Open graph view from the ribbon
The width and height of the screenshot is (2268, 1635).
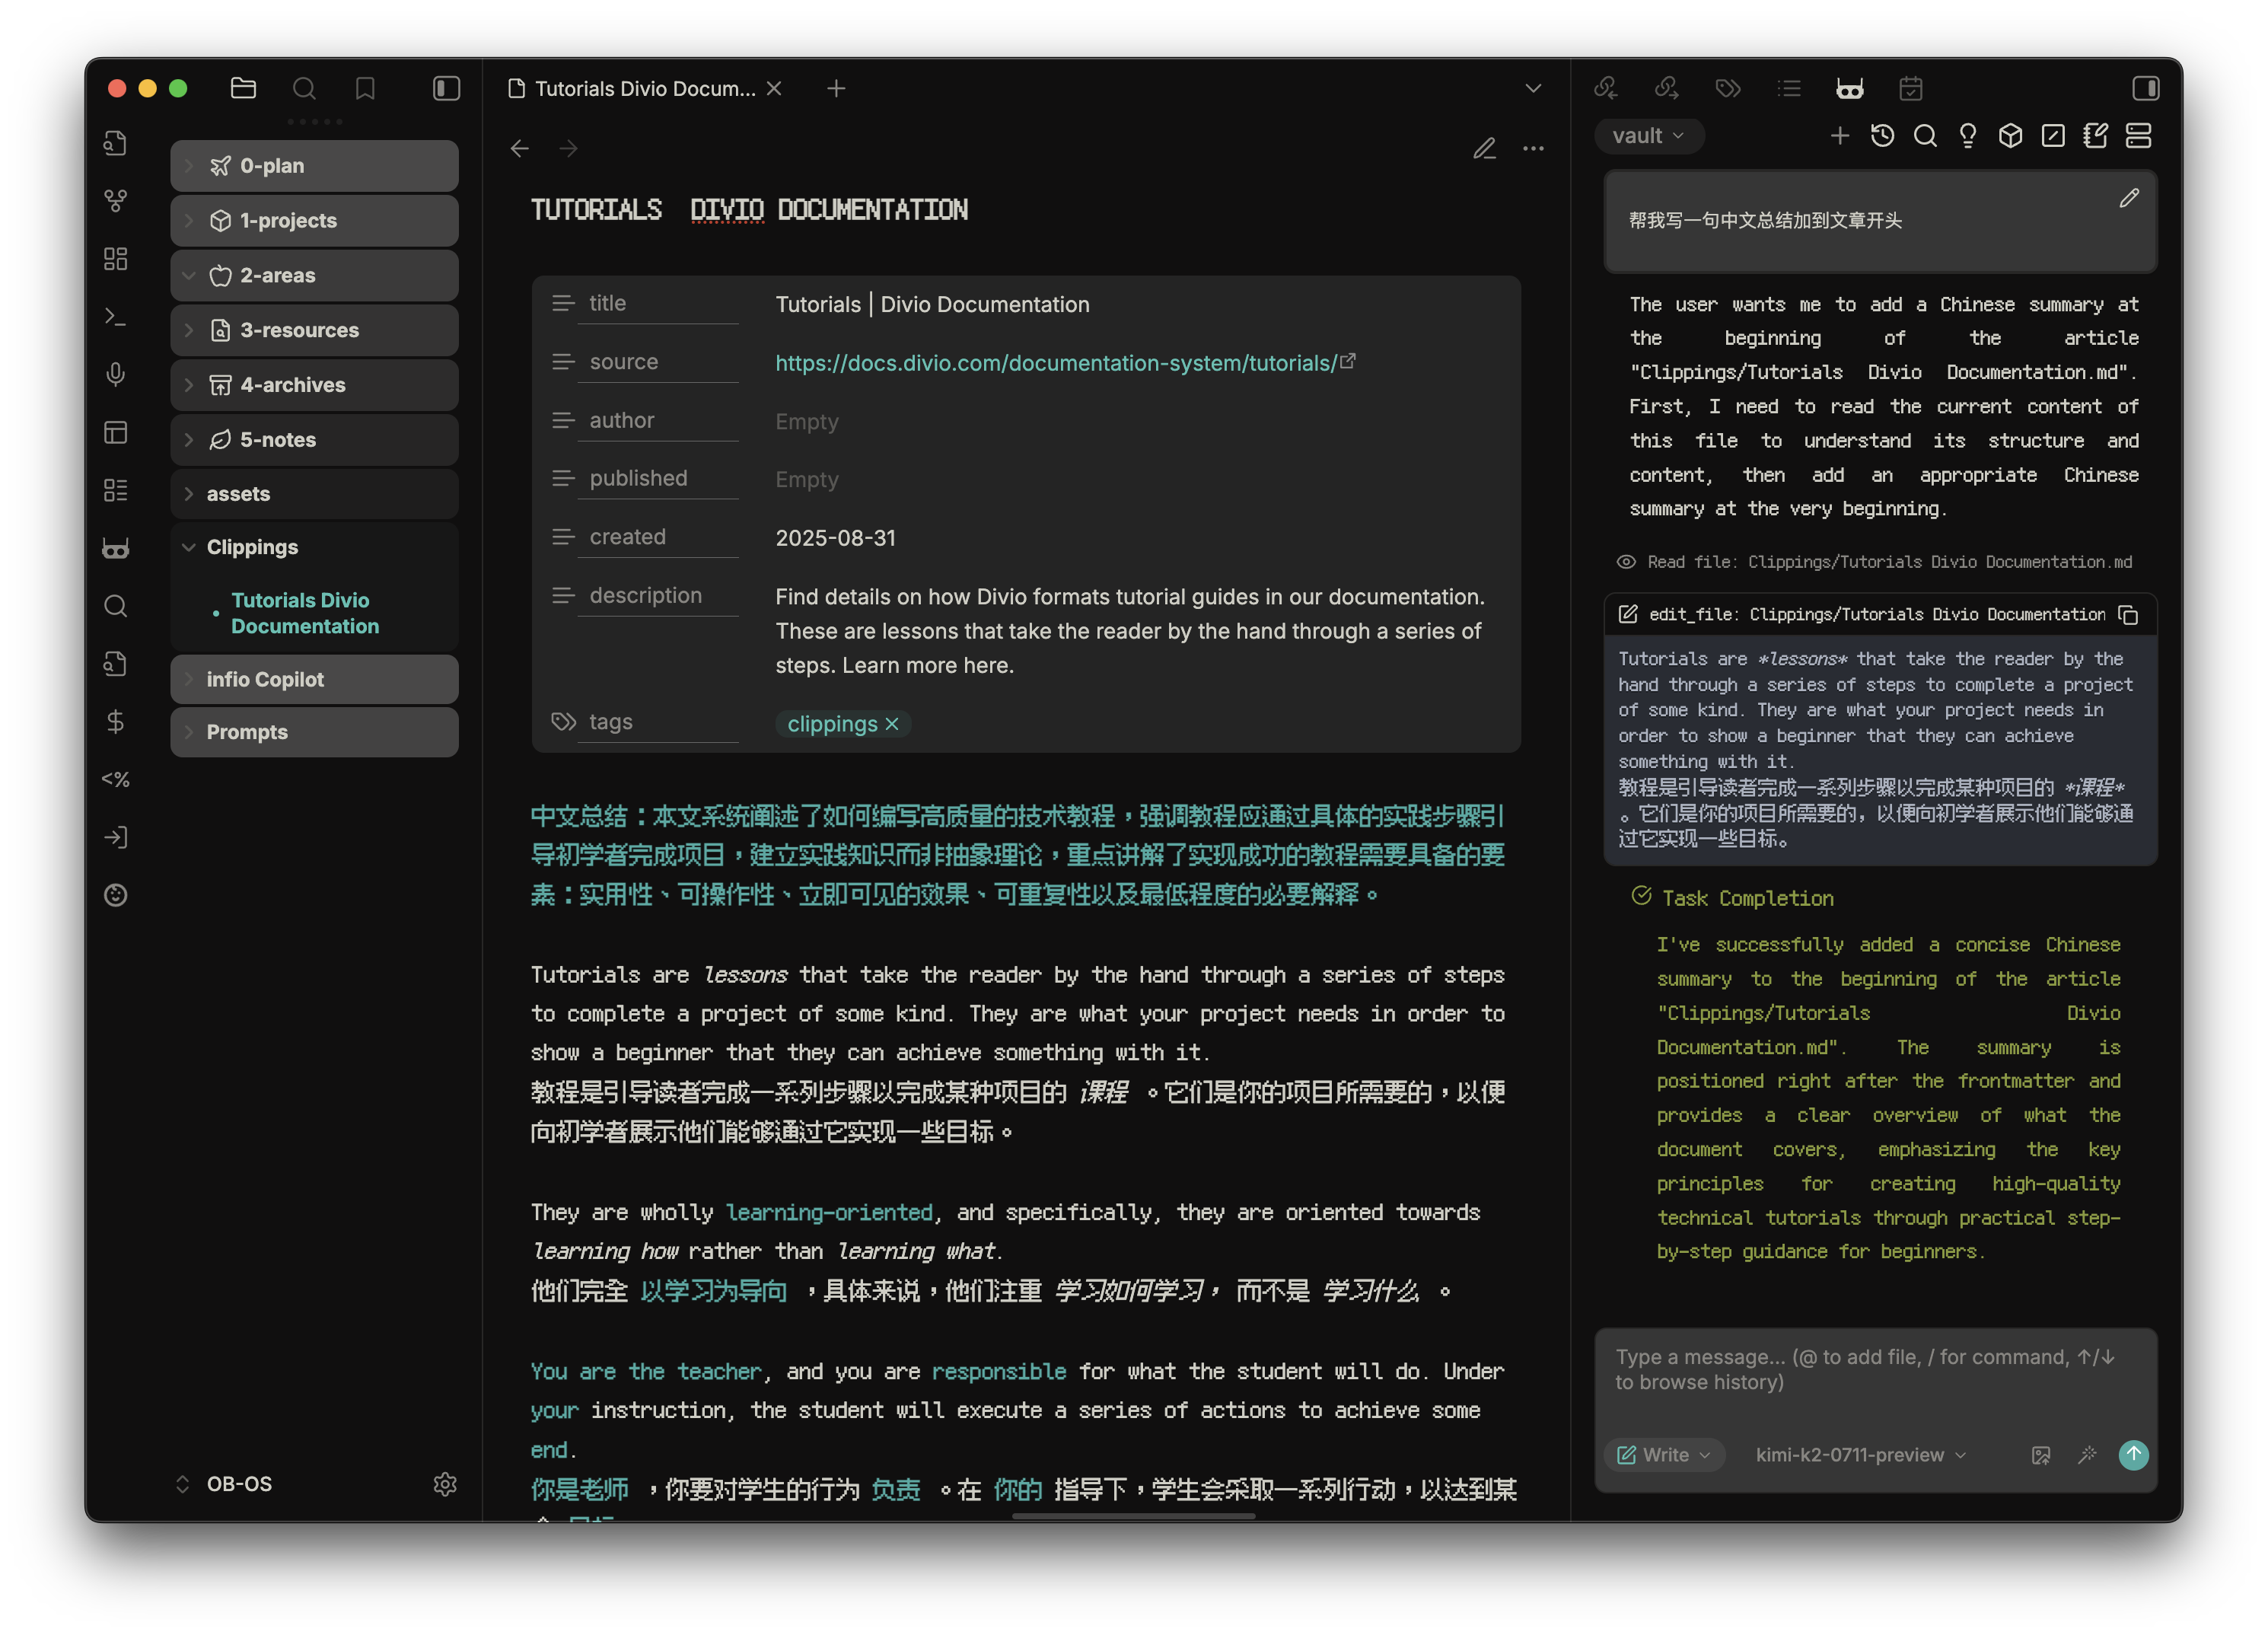[116, 201]
